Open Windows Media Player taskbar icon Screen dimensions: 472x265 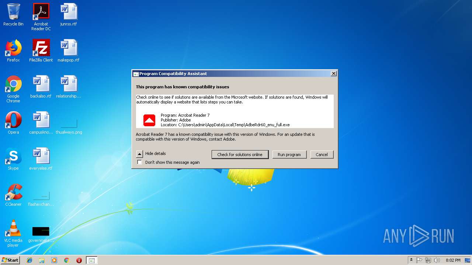pos(54,260)
